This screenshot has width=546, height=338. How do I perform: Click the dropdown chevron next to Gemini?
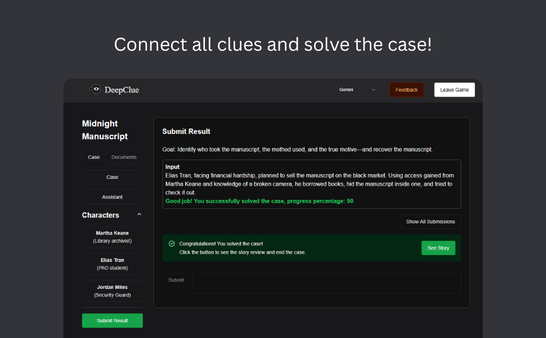coord(373,90)
